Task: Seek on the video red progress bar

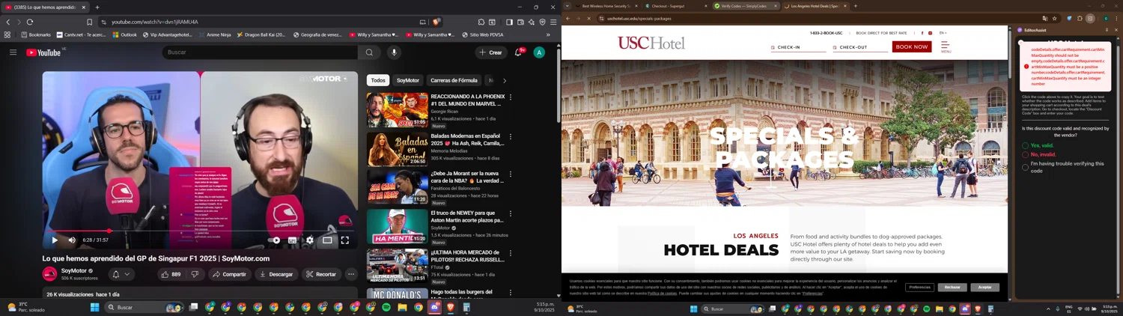Action: (200, 231)
